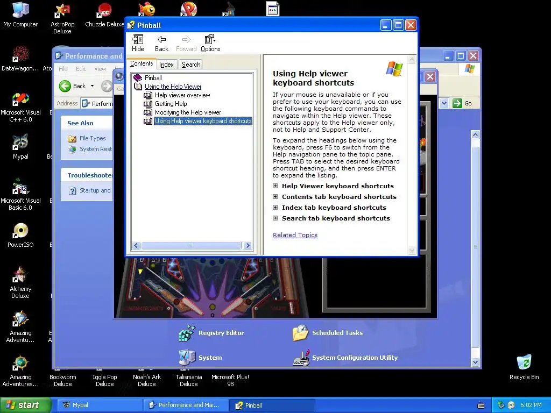Screen dimensions: 551x413
Task: Click the on-screen keyboard tray icon
Action: click(481, 405)
